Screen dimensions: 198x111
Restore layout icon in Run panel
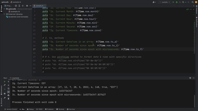(5, 94)
